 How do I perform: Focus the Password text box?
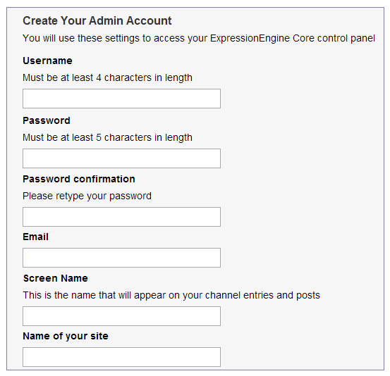pos(121,158)
